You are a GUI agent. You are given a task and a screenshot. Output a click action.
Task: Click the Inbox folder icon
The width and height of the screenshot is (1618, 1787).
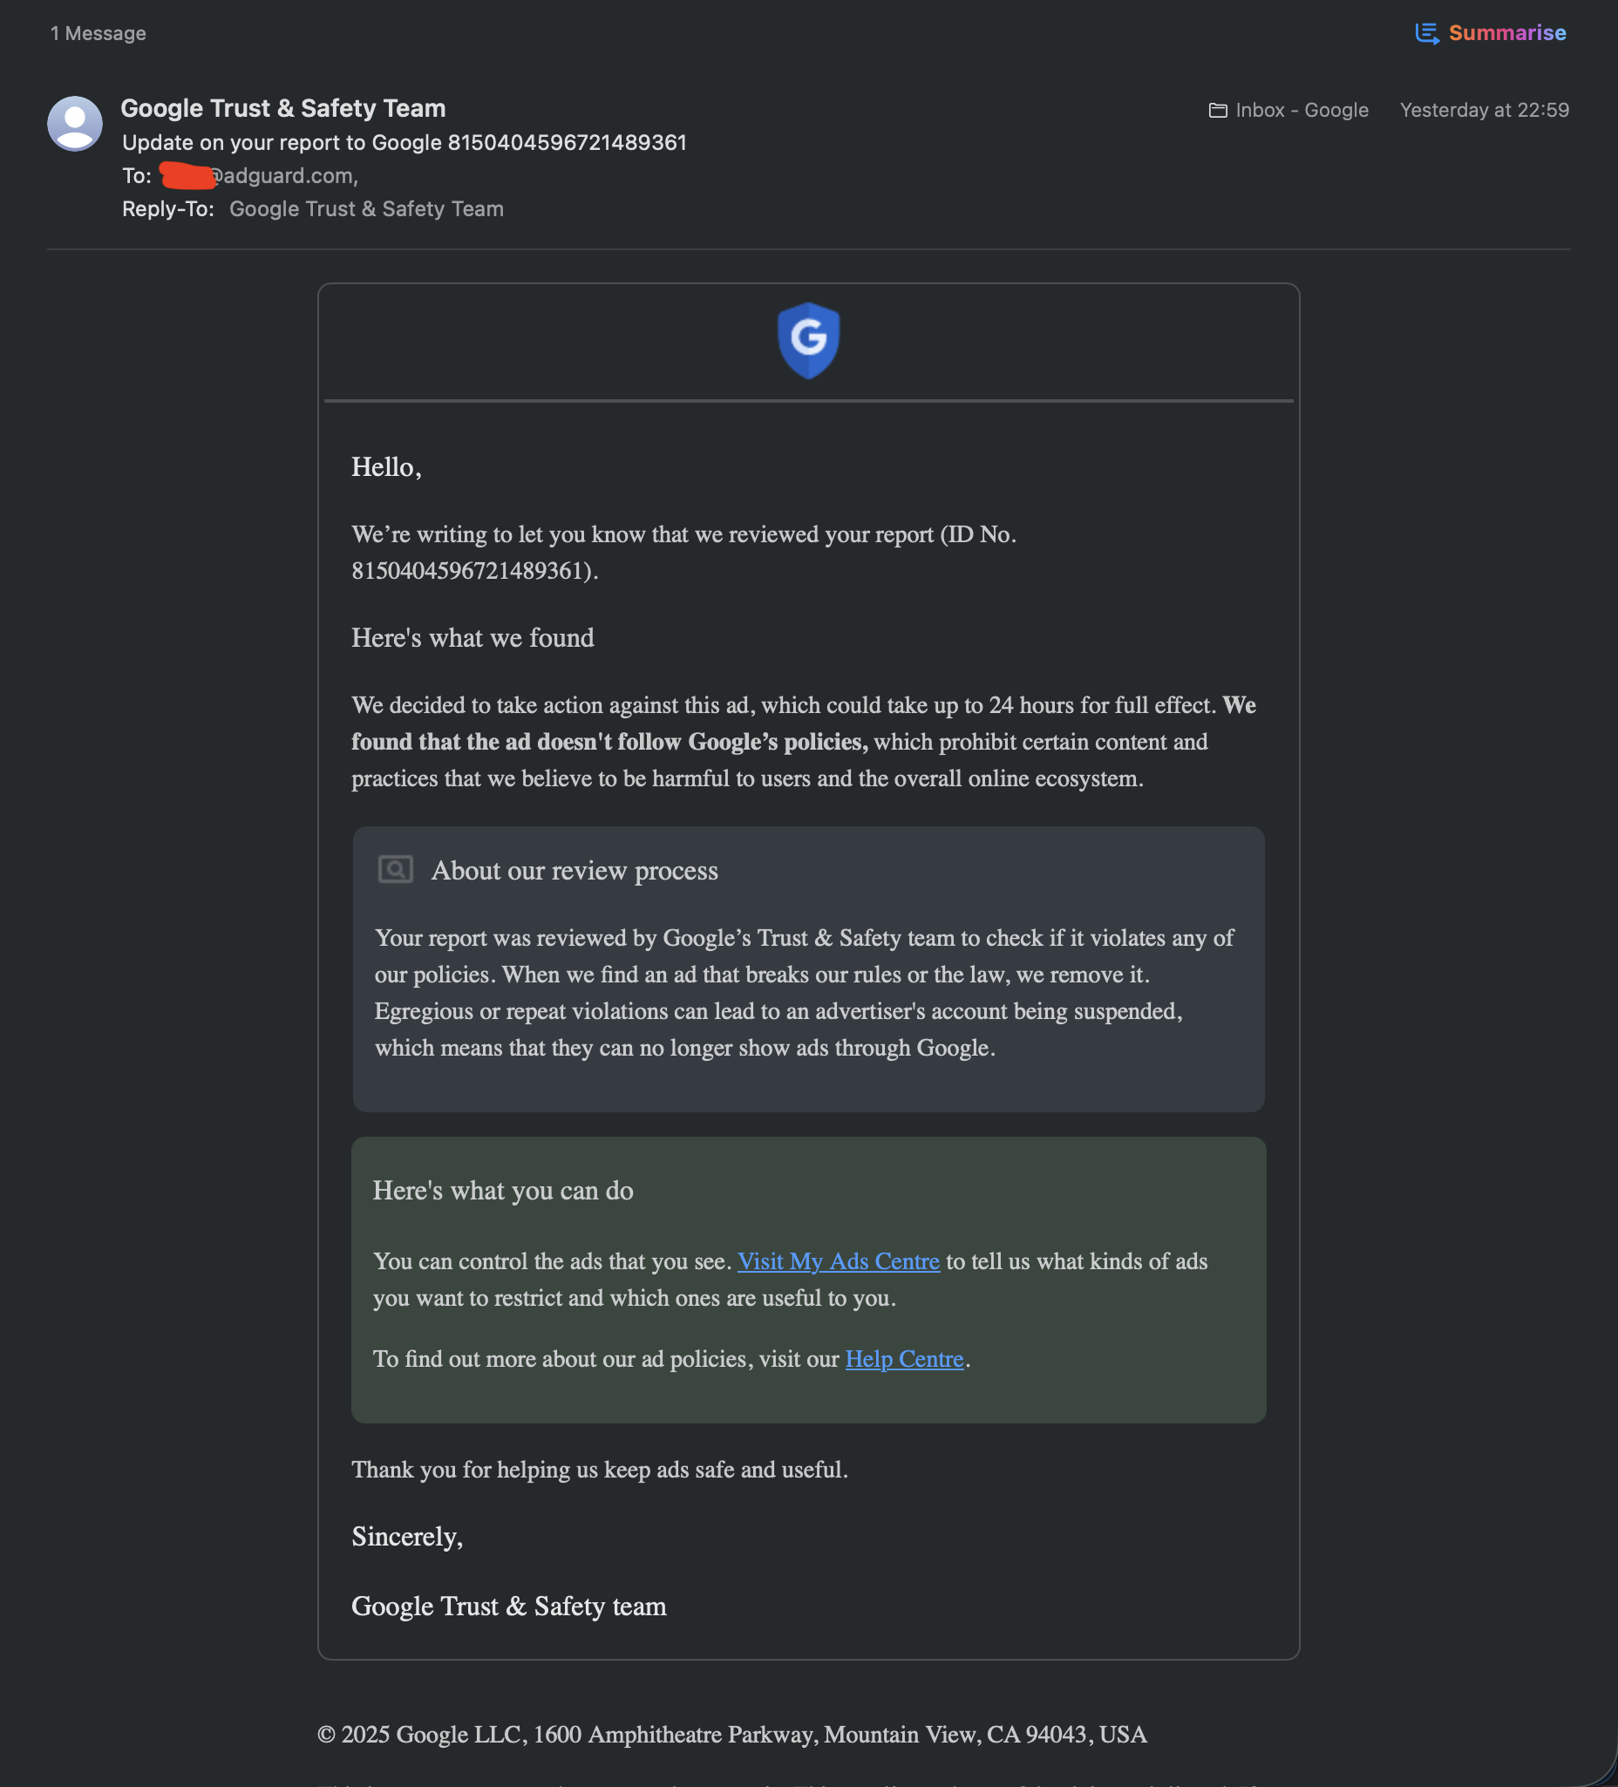1218,111
